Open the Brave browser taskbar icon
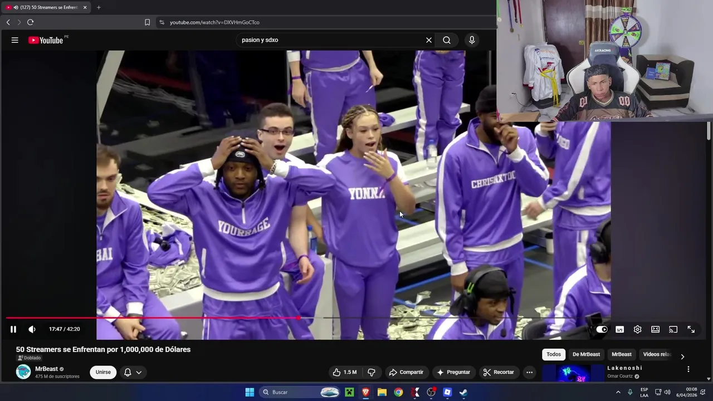713x401 pixels. pos(365,392)
